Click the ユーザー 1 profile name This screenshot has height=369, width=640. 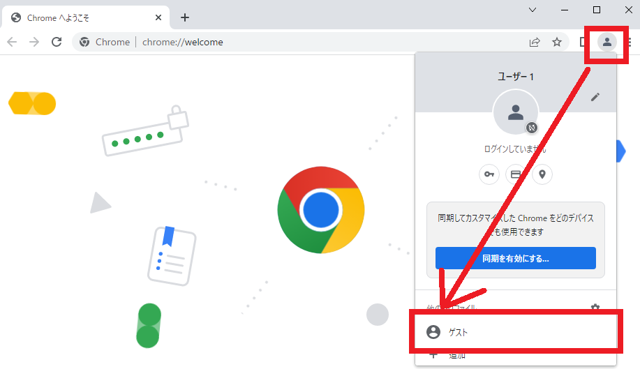click(516, 77)
